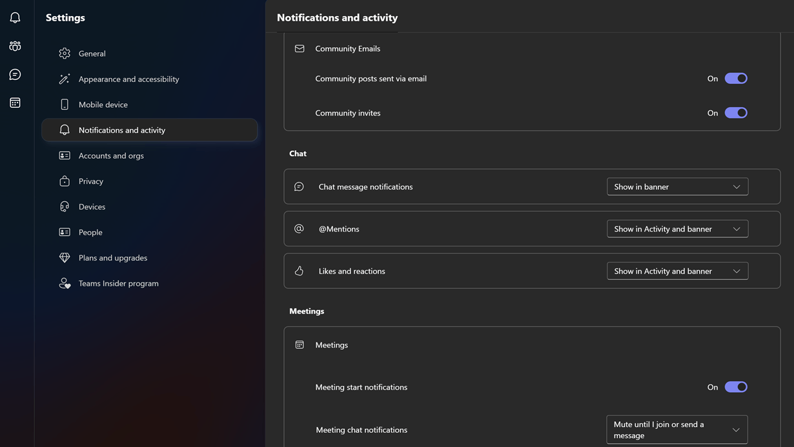Click the '@Mentions' label text
The width and height of the screenshot is (794, 447).
339,228
